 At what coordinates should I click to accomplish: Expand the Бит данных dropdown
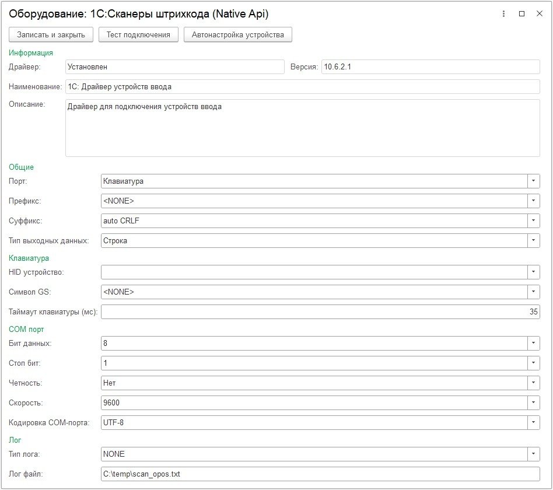click(x=533, y=343)
